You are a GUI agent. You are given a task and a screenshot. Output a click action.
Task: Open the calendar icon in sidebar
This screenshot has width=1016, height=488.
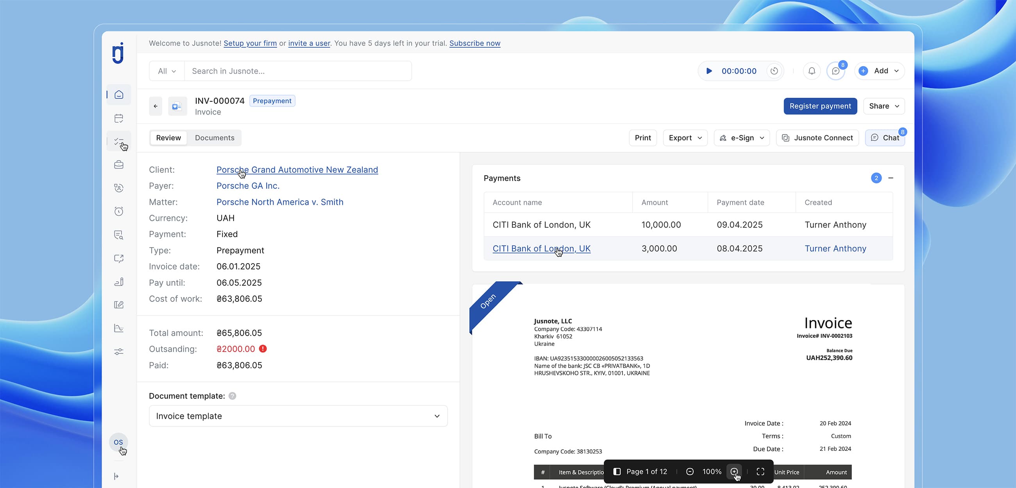pos(119,118)
